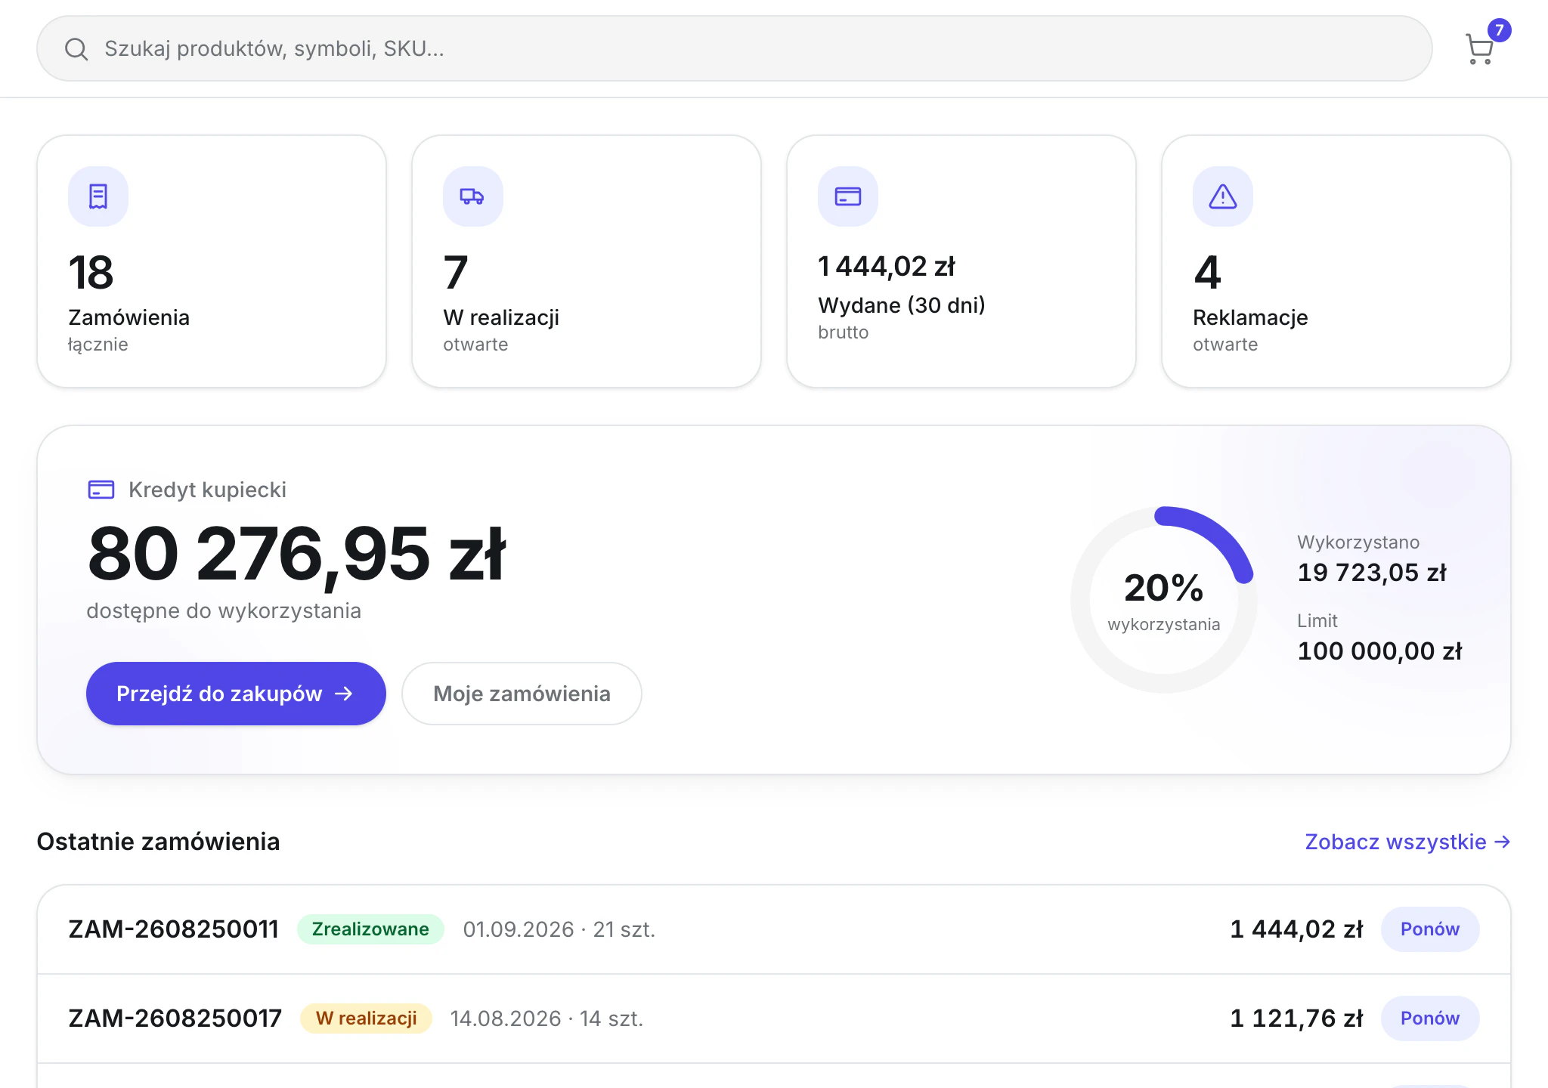The image size is (1548, 1088).
Task: Follow the Zobacz wszystkie link
Action: pos(1407,842)
